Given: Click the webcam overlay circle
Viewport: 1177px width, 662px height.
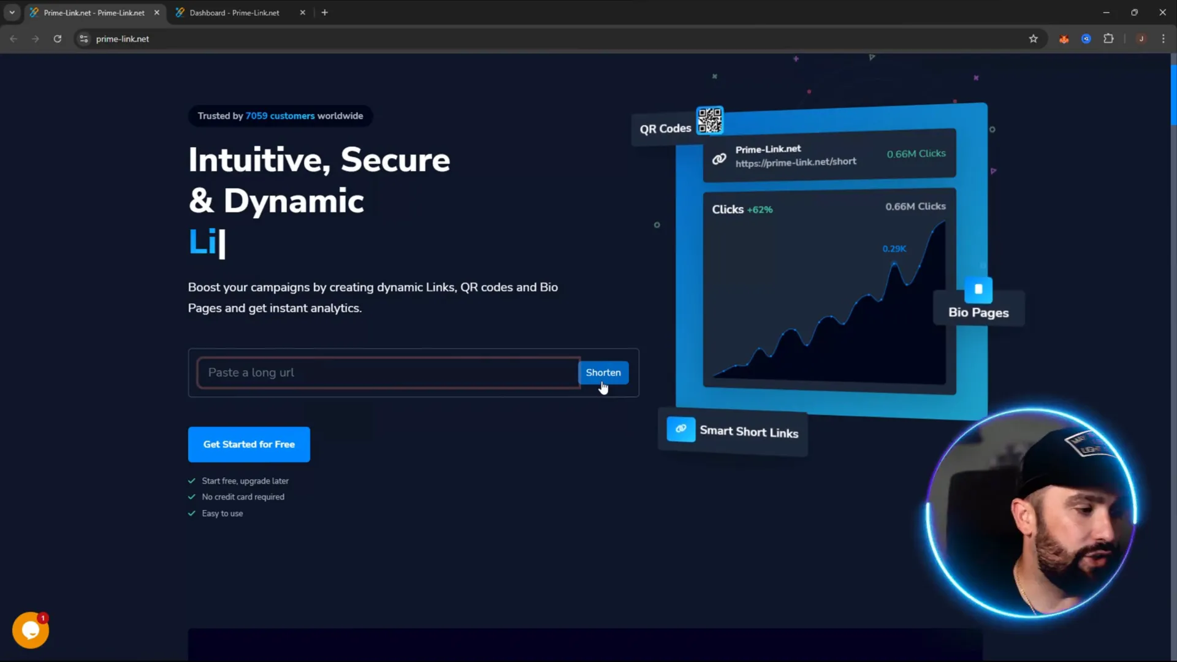Looking at the screenshot, I should [x=1031, y=513].
